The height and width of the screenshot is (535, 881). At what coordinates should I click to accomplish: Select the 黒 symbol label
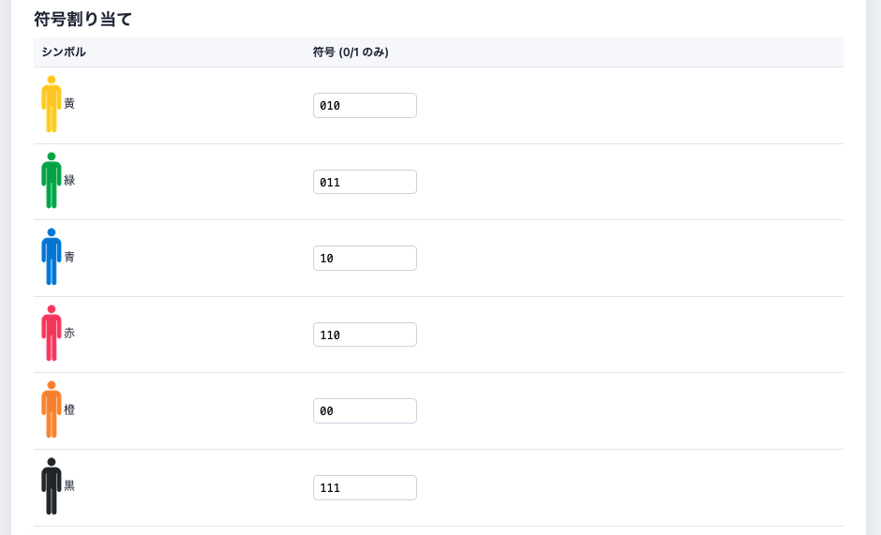[x=69, y=486]
